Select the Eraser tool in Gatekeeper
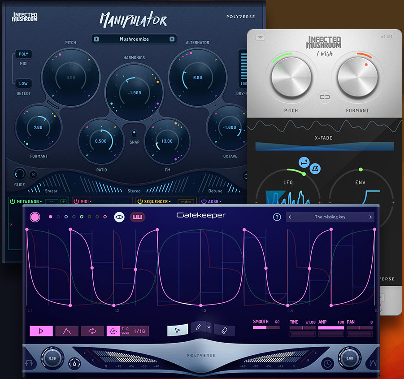Viewport: 404px width, 379px height. (x=224, y=331)
